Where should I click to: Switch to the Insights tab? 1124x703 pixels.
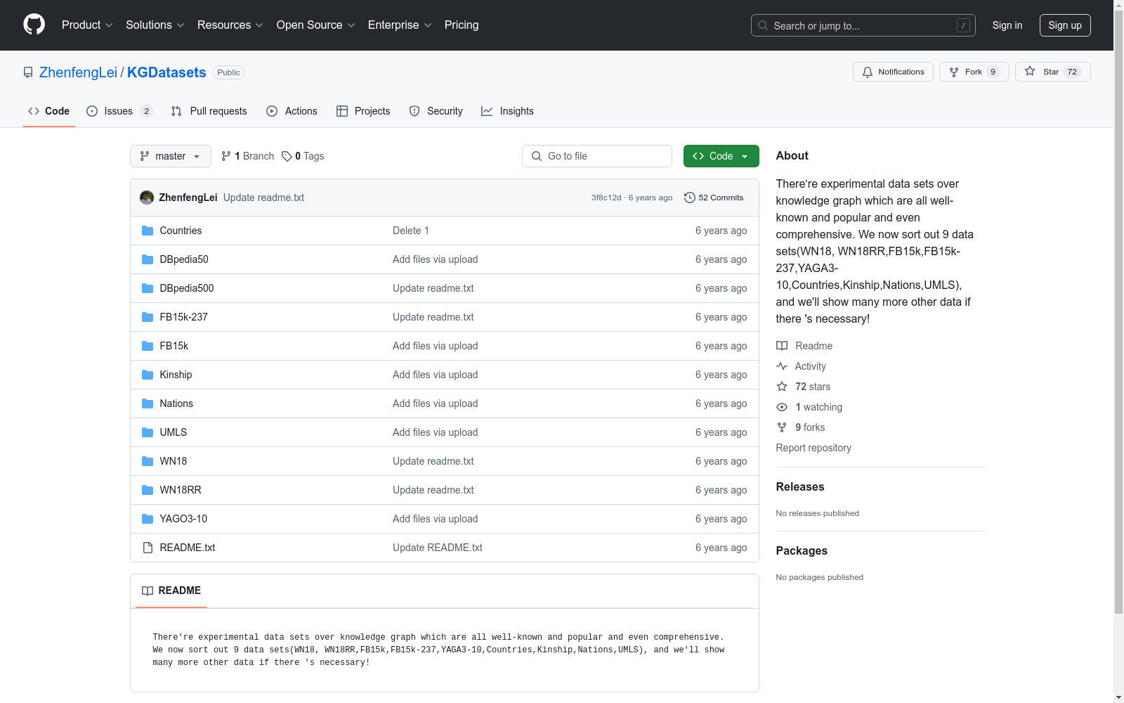[507, 111]
